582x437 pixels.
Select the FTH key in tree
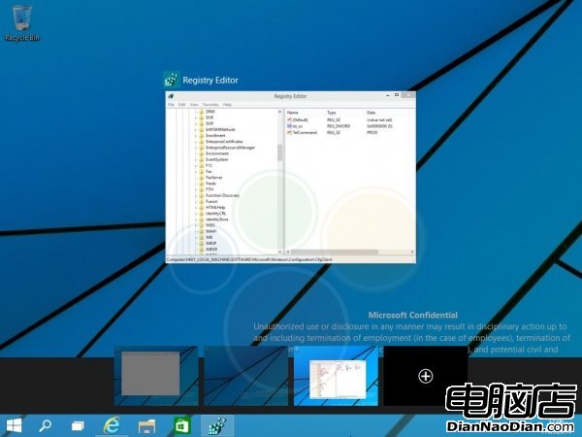210,189
